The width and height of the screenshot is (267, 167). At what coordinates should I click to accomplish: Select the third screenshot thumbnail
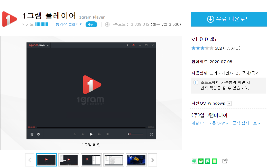tap(91, 160)
